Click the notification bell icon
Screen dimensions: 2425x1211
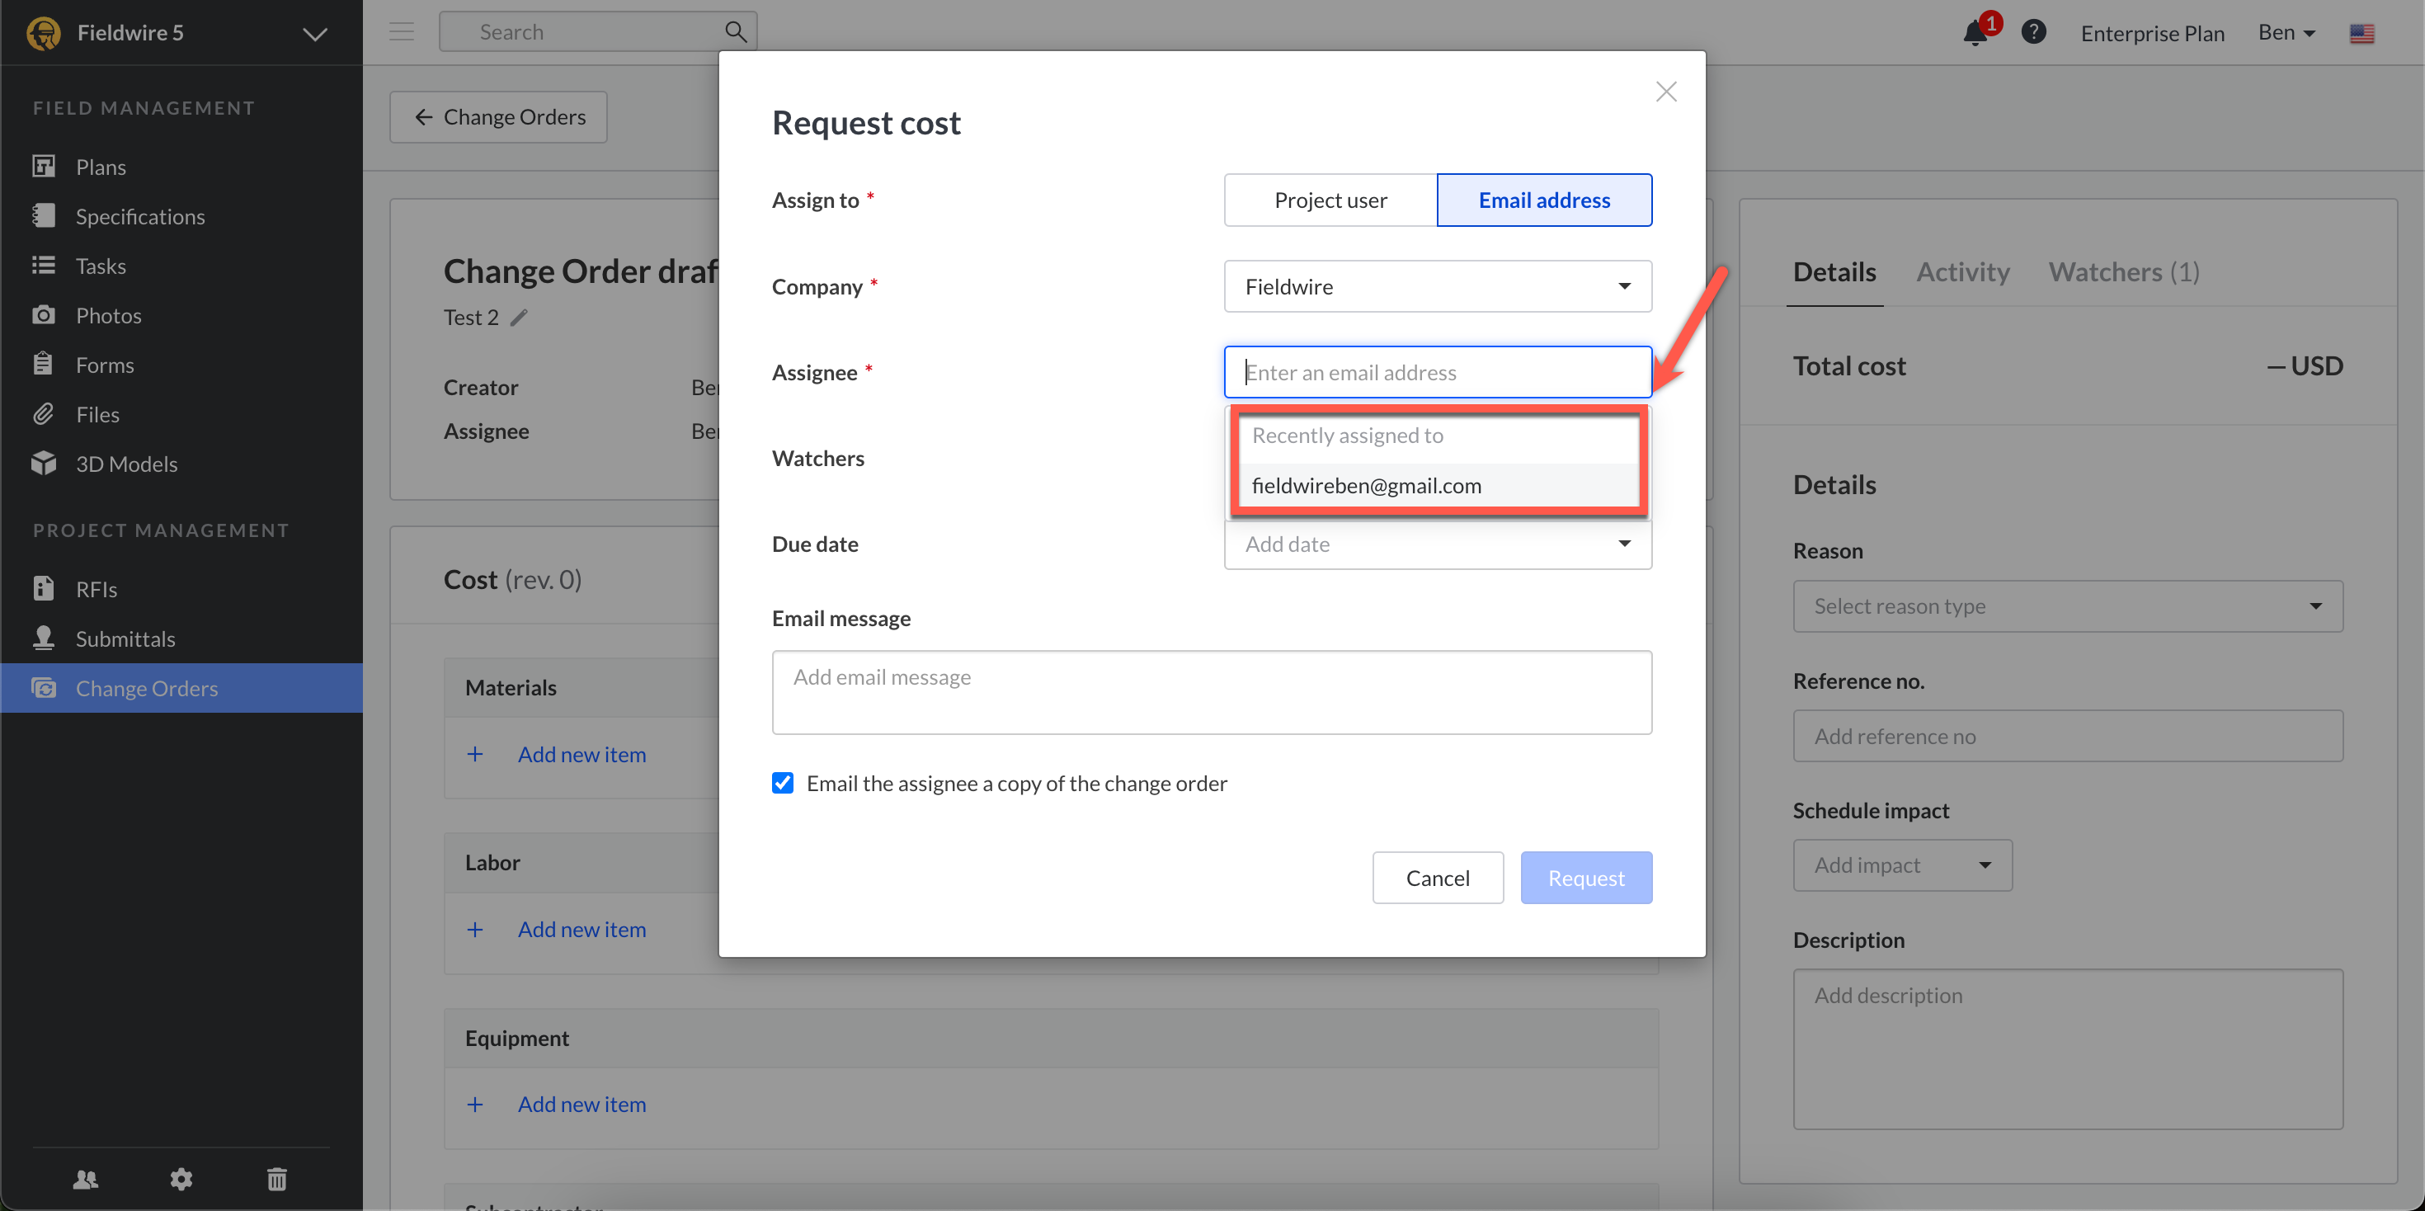pos(1974,33)
